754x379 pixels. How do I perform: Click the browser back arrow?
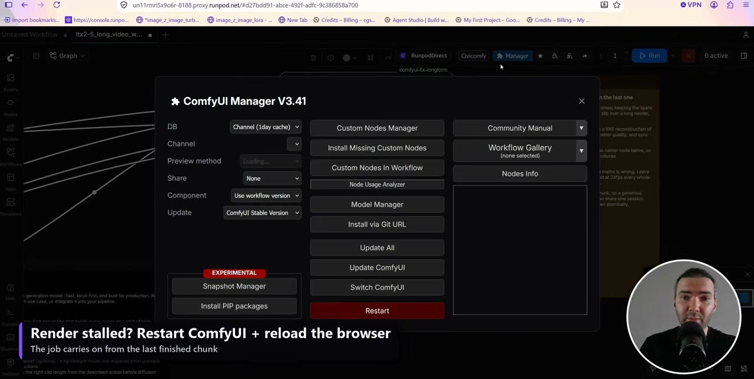[24, 5]
